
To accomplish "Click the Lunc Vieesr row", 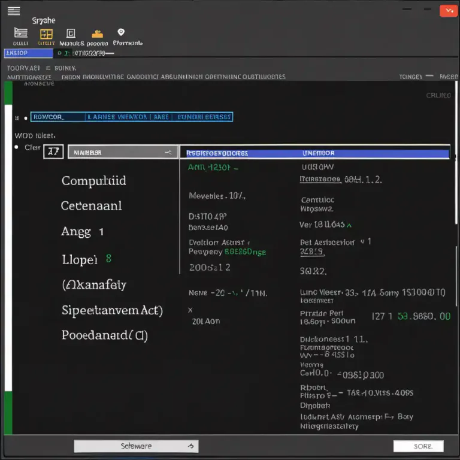I will (x=373, y=292).
